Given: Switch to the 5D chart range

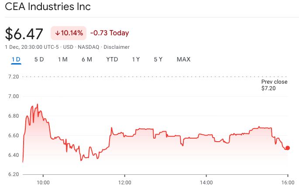Looking at the screenshot, I should coord(39,60).
